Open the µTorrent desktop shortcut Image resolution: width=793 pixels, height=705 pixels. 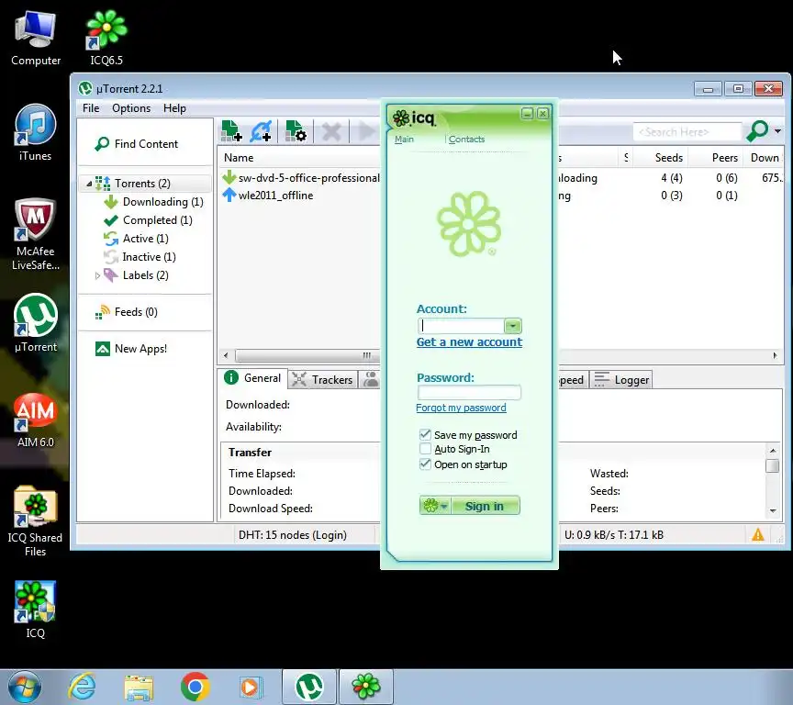(x=36, y=323)
